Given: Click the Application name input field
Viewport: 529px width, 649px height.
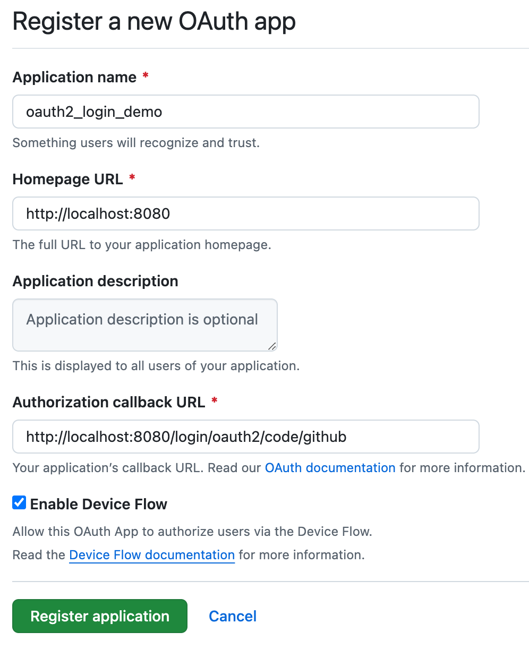Looking at the screenshot, I should [245, 112].
